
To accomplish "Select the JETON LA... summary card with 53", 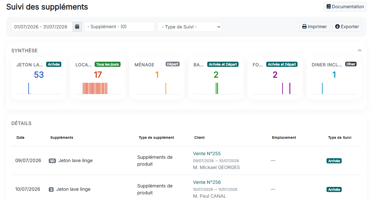I will point(39,78).
